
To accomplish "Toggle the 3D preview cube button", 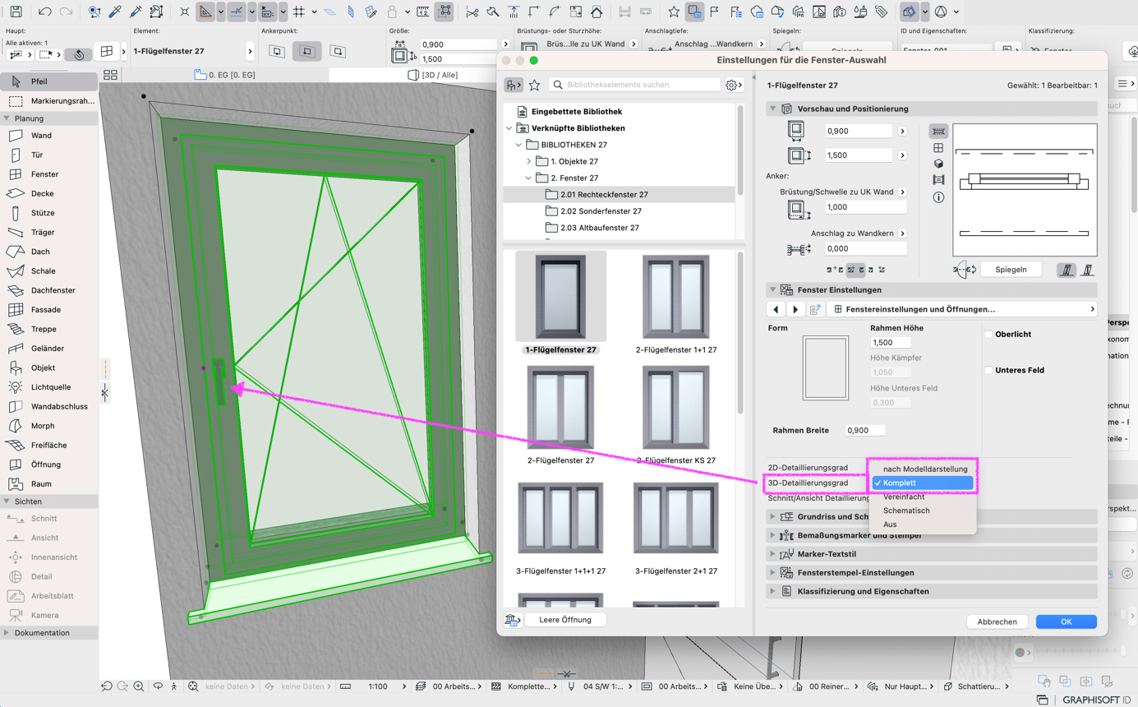I will pos(938,164).
